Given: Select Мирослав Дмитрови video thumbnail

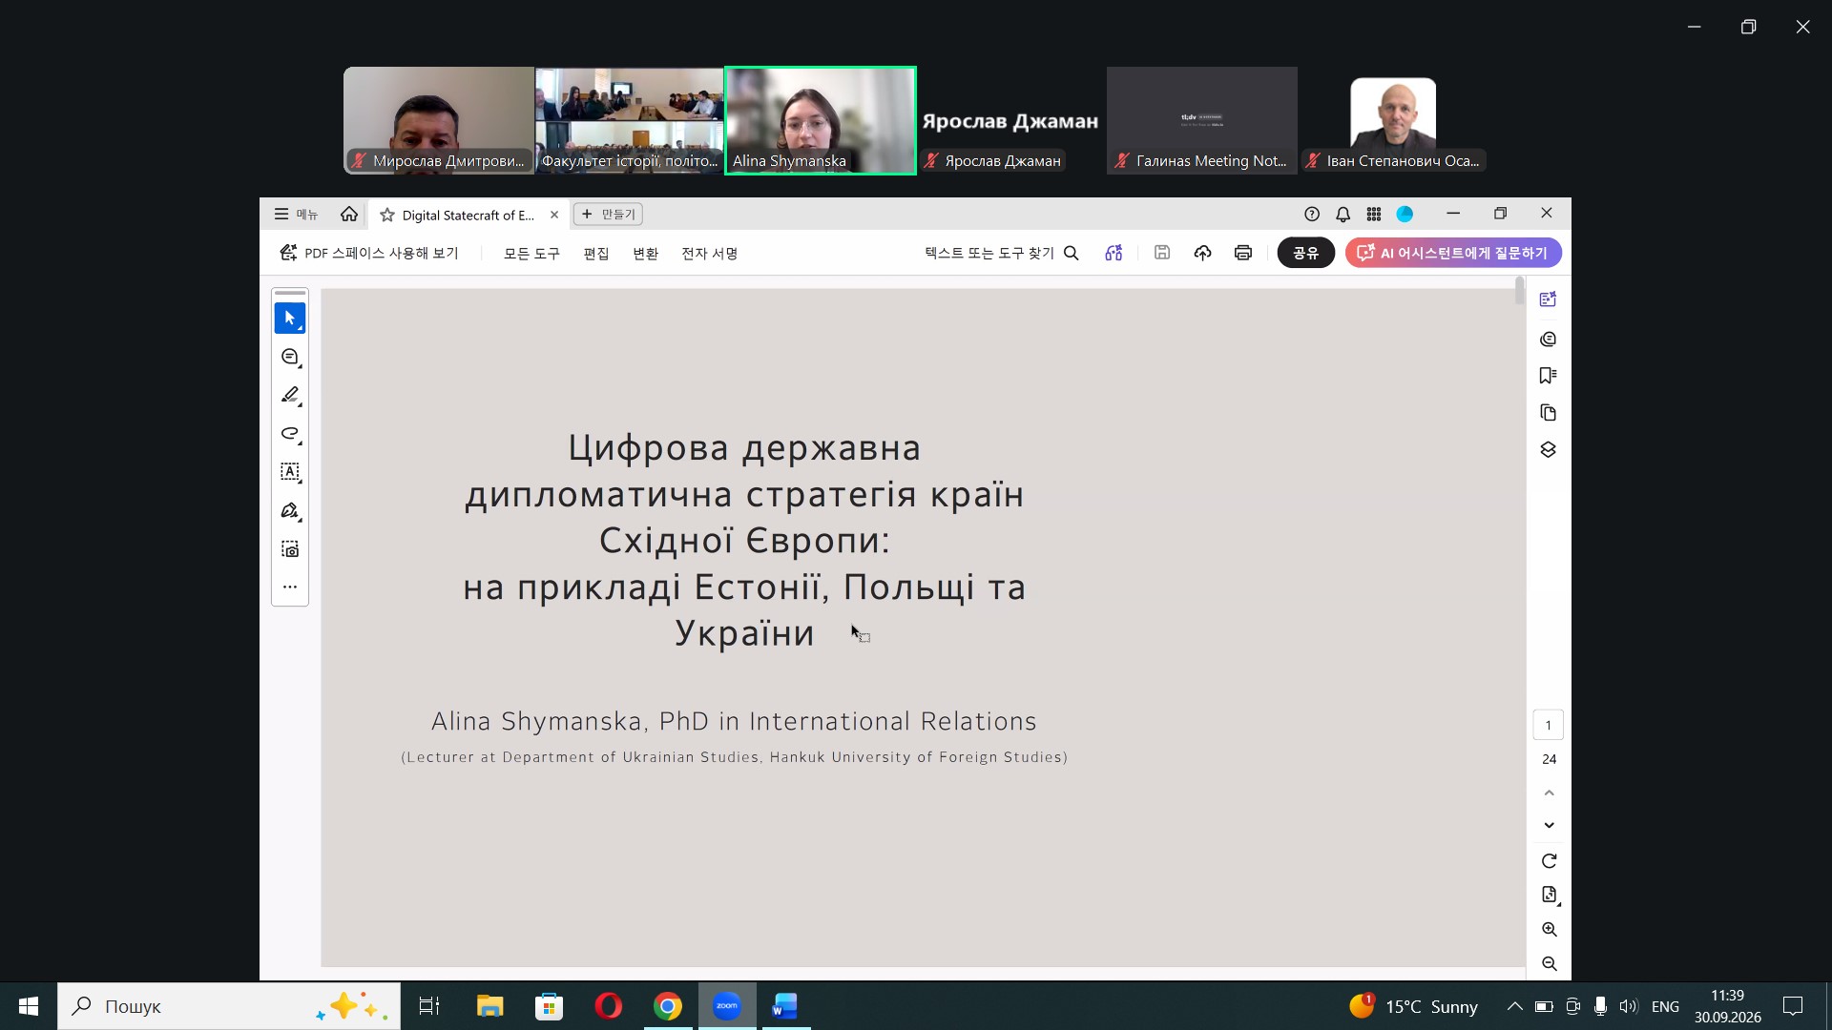Looking at the screenshot, I should (439, 120).
